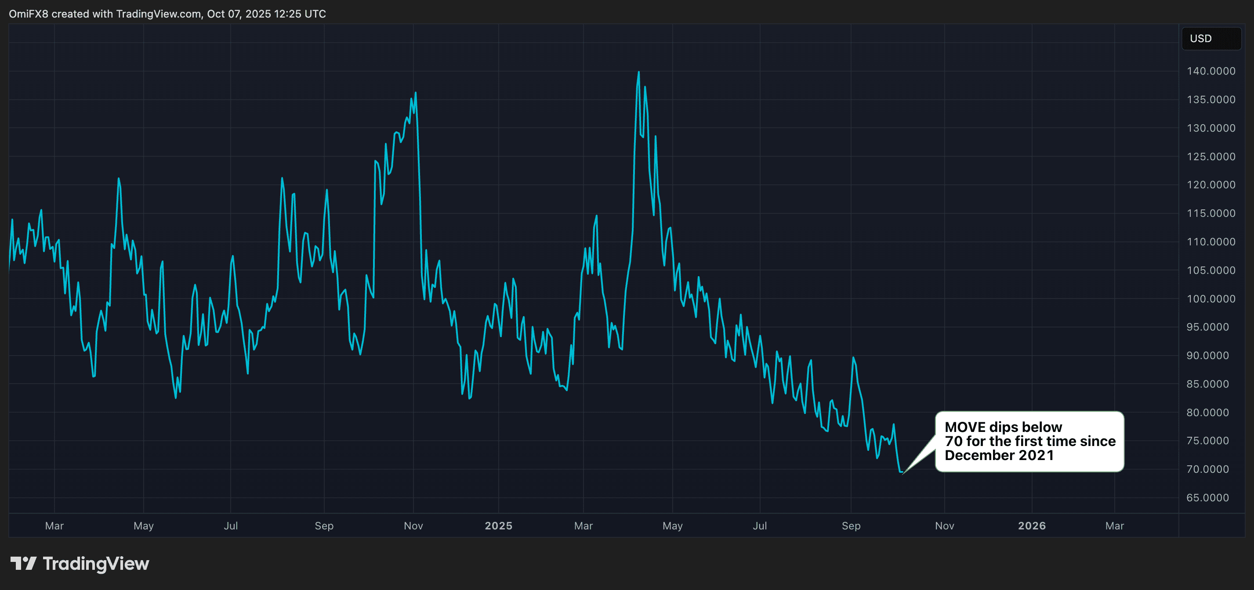Screen dimensions: 1254x590
Task: Click the first Jul time axis label
Action: pos(231,526)
